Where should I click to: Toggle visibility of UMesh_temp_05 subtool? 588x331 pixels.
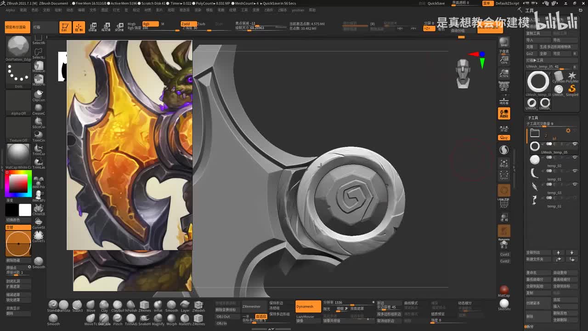(x=575, y=144)
